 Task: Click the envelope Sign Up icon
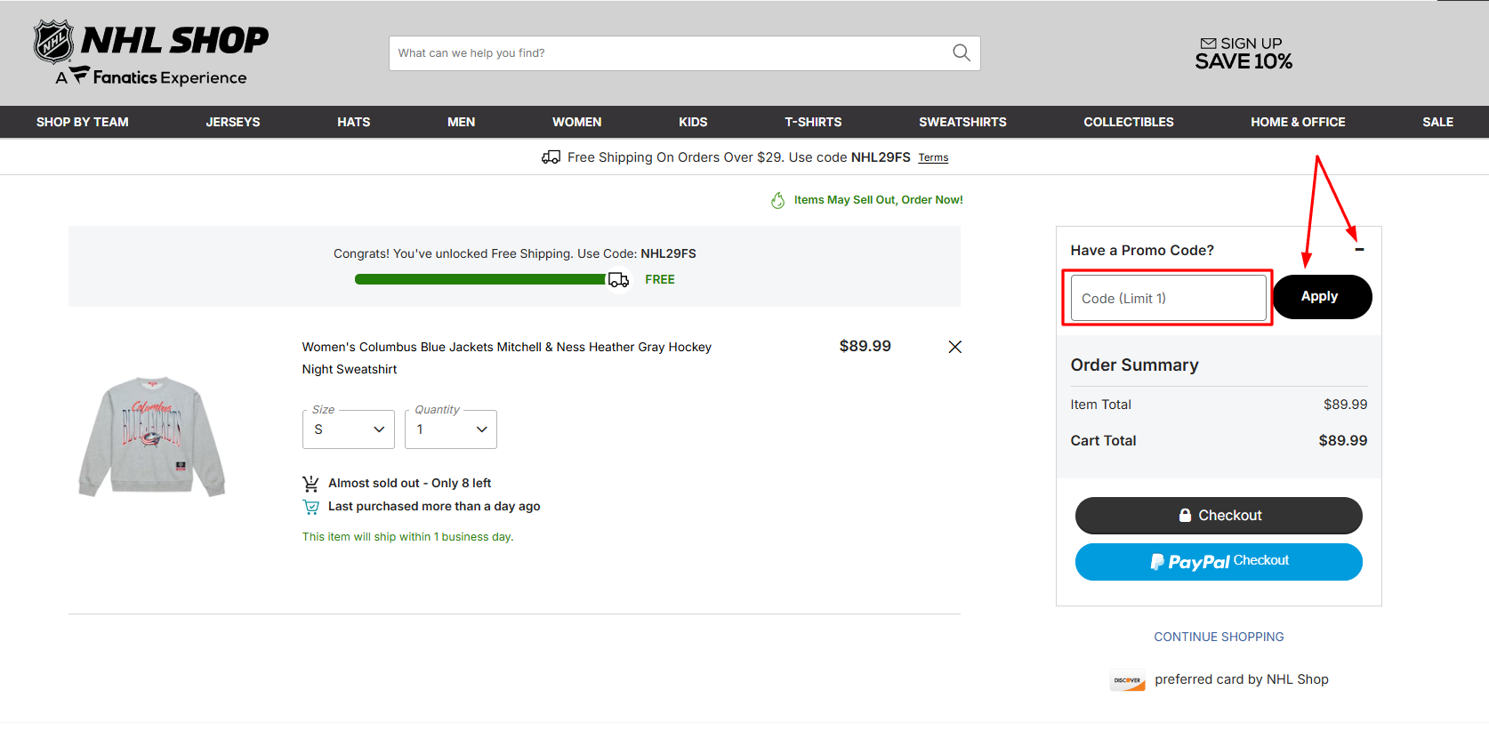click(1208, 44)
